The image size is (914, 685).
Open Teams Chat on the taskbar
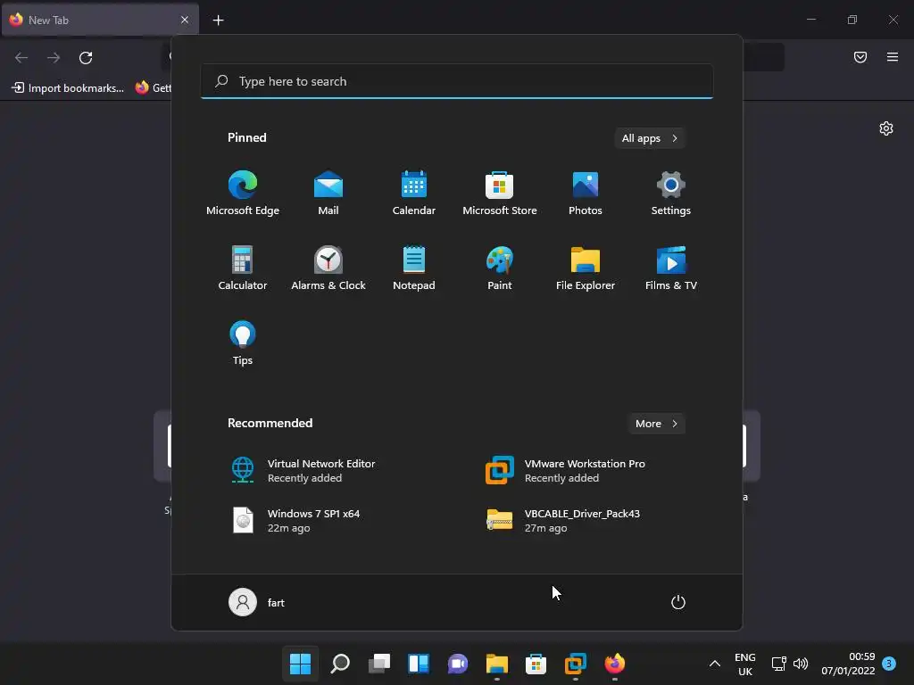(x=458, y=664)
